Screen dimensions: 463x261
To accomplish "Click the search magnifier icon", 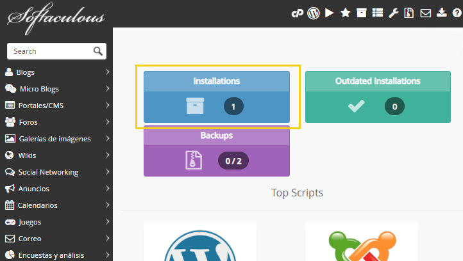I will coord(98,51).
